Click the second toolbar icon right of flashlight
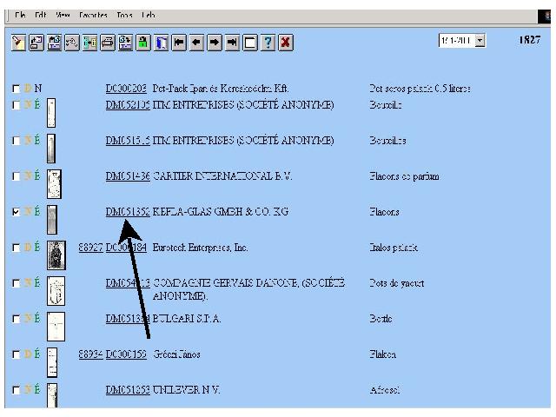Viewport: 556px width, 417px height. point(54,43)
